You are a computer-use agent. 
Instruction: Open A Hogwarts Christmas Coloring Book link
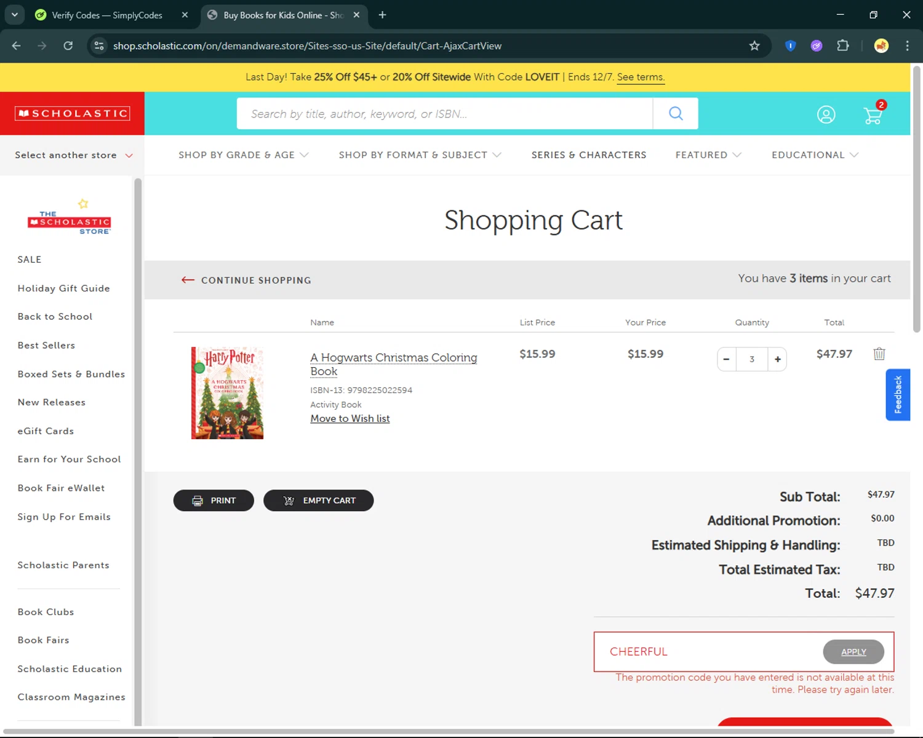tap(393, 364)
